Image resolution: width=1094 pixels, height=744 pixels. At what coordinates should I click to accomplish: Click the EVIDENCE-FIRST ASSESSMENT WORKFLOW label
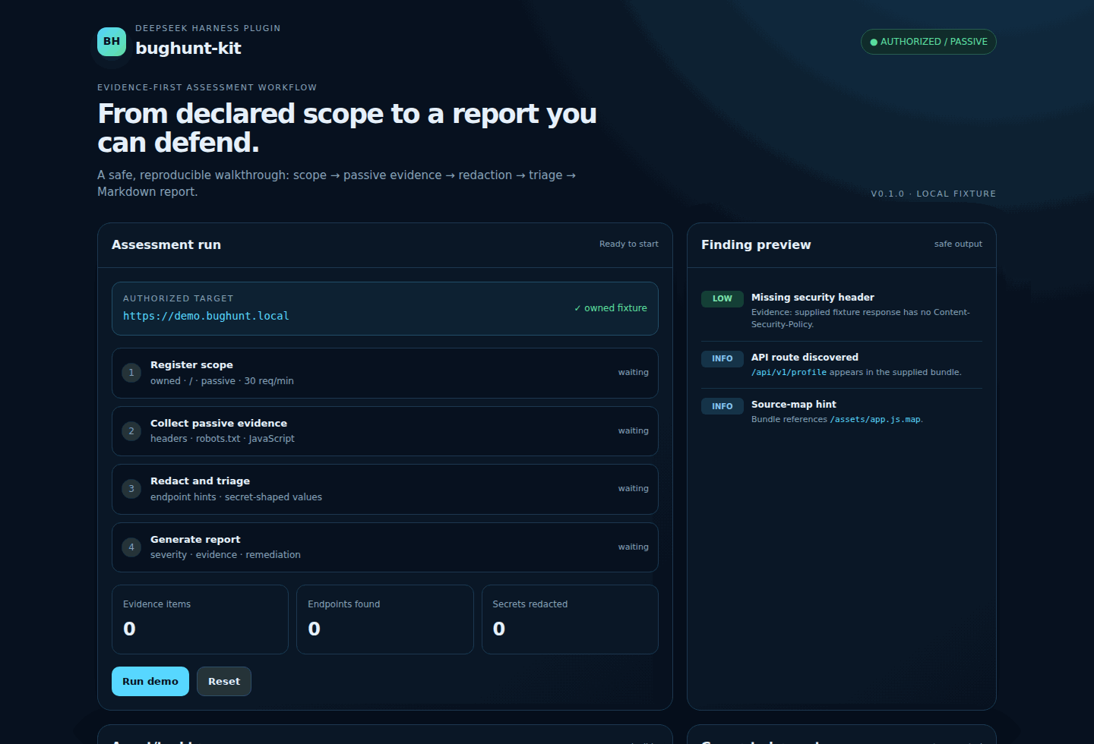coord(207,87)
